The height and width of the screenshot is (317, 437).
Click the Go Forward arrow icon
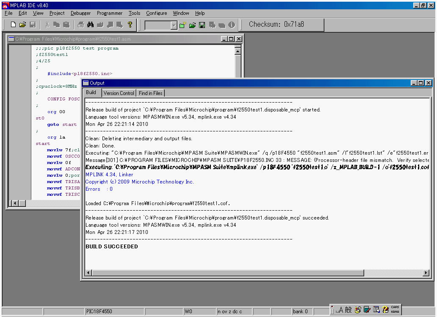pos(120,25)
